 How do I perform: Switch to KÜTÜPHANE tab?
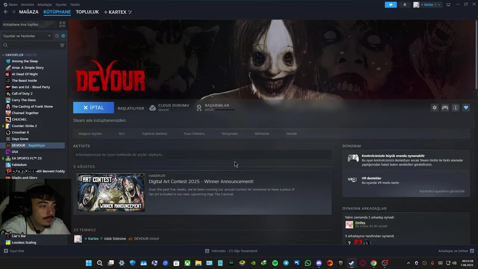(x=57, y=12)
